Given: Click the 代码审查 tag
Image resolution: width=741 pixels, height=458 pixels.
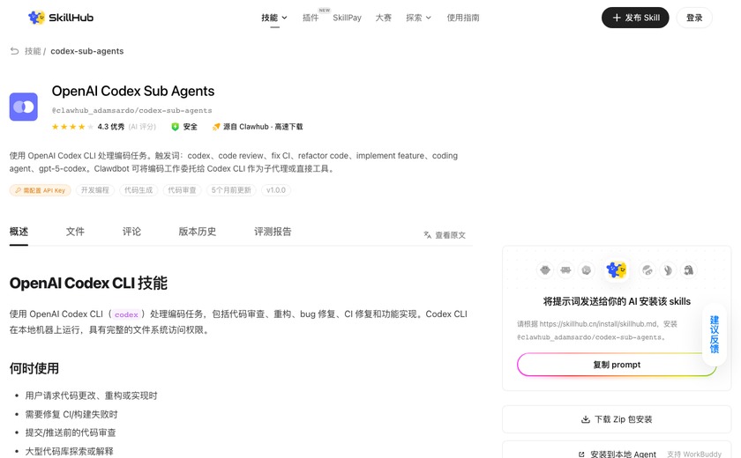Looking at the screenshot, I should click(182, 190).
